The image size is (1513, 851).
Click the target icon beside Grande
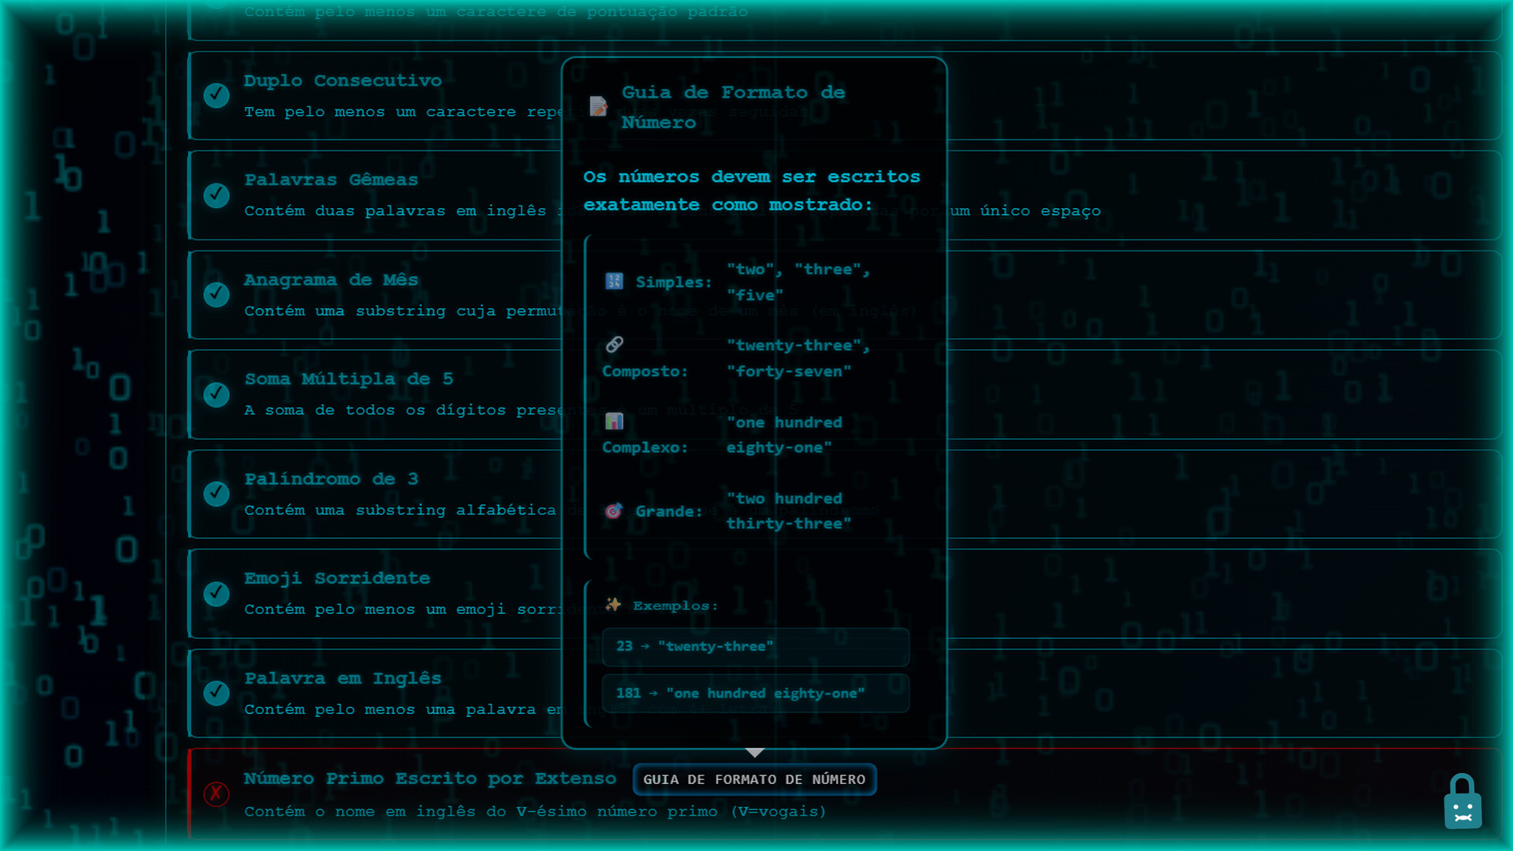[614, 511]
